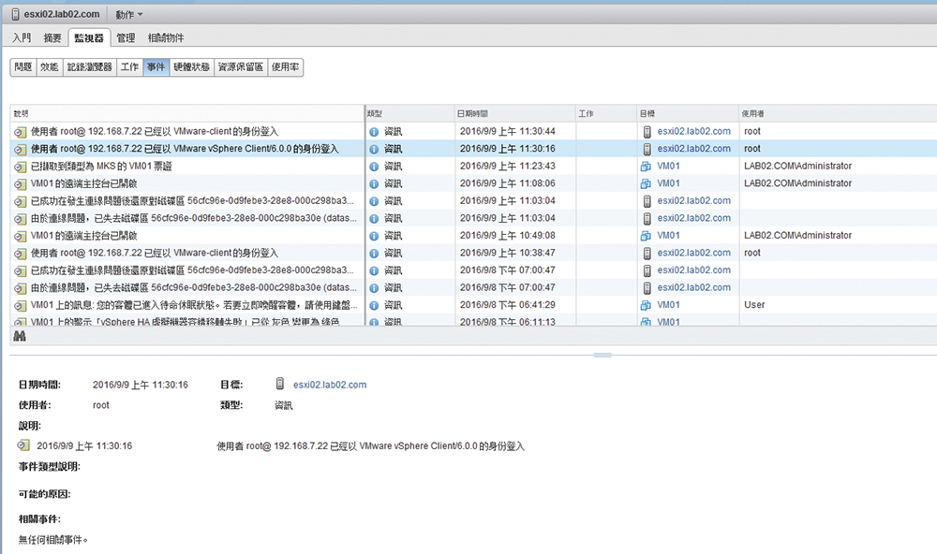Open the 摘要 summary tab
Image resolution: width=937 pixels, height=554 pixels.
[52, 37]
